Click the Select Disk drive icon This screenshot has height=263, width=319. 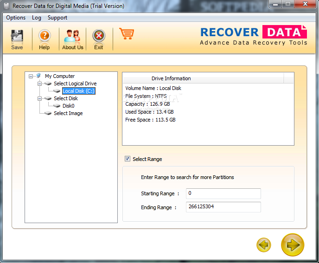[48, 98]
